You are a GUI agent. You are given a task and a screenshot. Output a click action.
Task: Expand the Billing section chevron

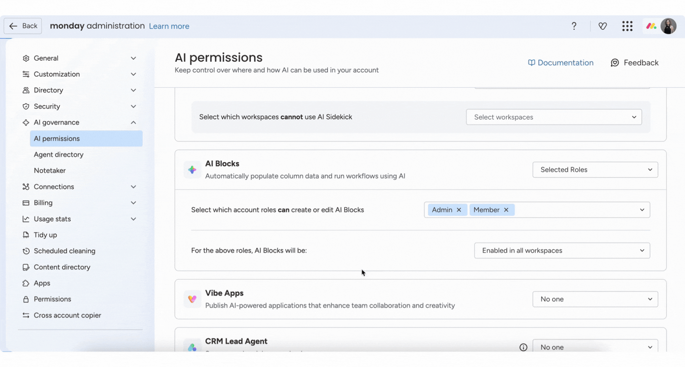click(x=133, y=203)
